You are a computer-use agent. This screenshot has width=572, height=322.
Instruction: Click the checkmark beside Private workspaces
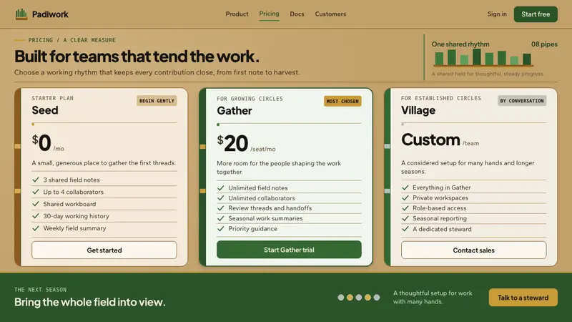tap(405, 197)
